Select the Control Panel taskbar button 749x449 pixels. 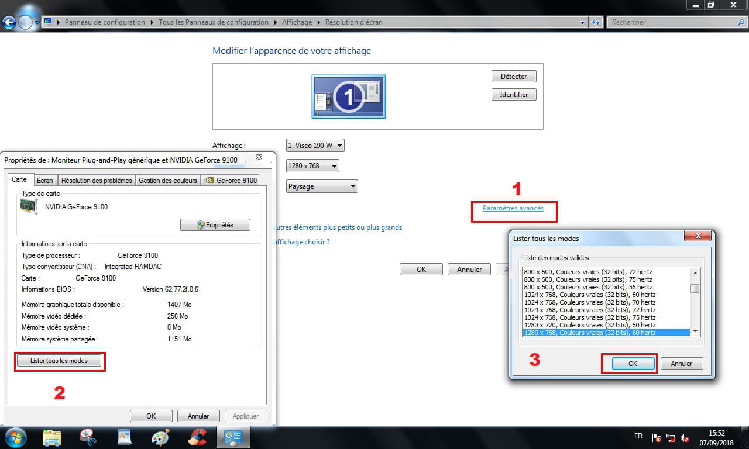233,437
